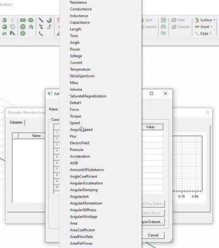Open the Edge dropdown
Image resolution: width=219 pixels, height=248 pixels.
coord(203,34)
